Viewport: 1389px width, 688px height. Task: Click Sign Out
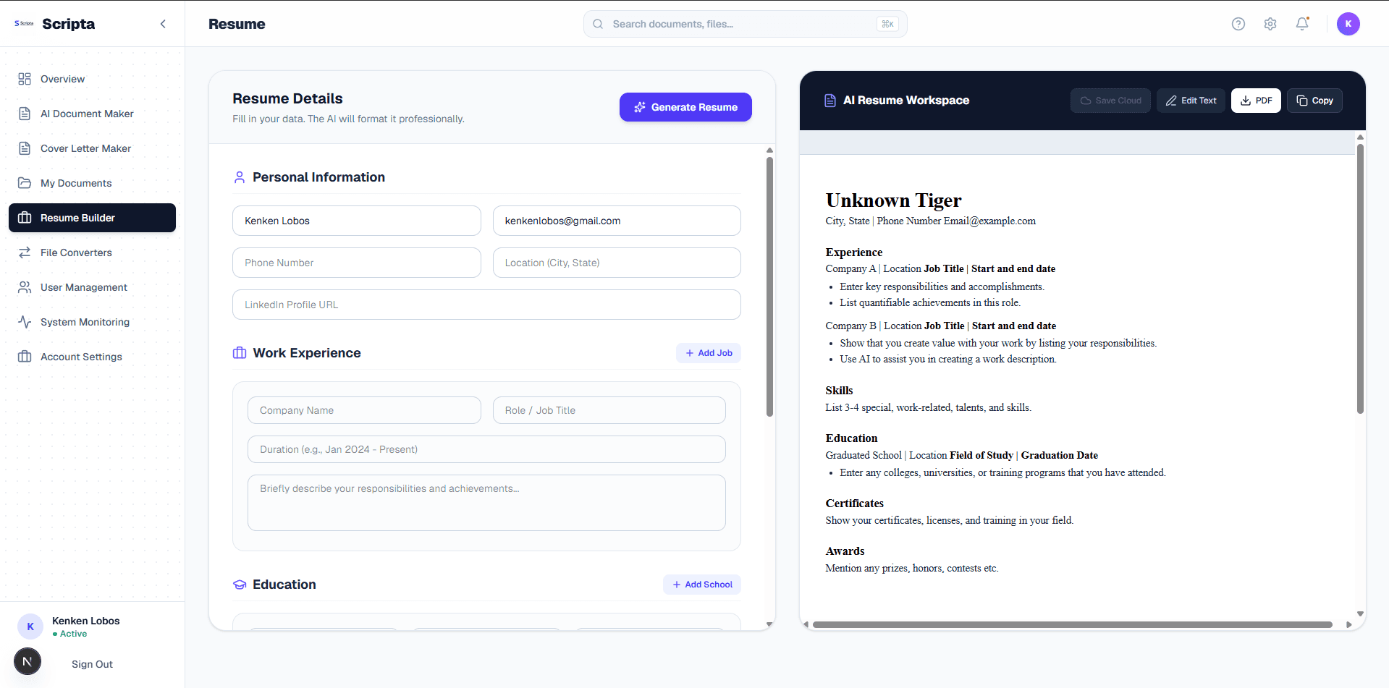coord(92,664)
